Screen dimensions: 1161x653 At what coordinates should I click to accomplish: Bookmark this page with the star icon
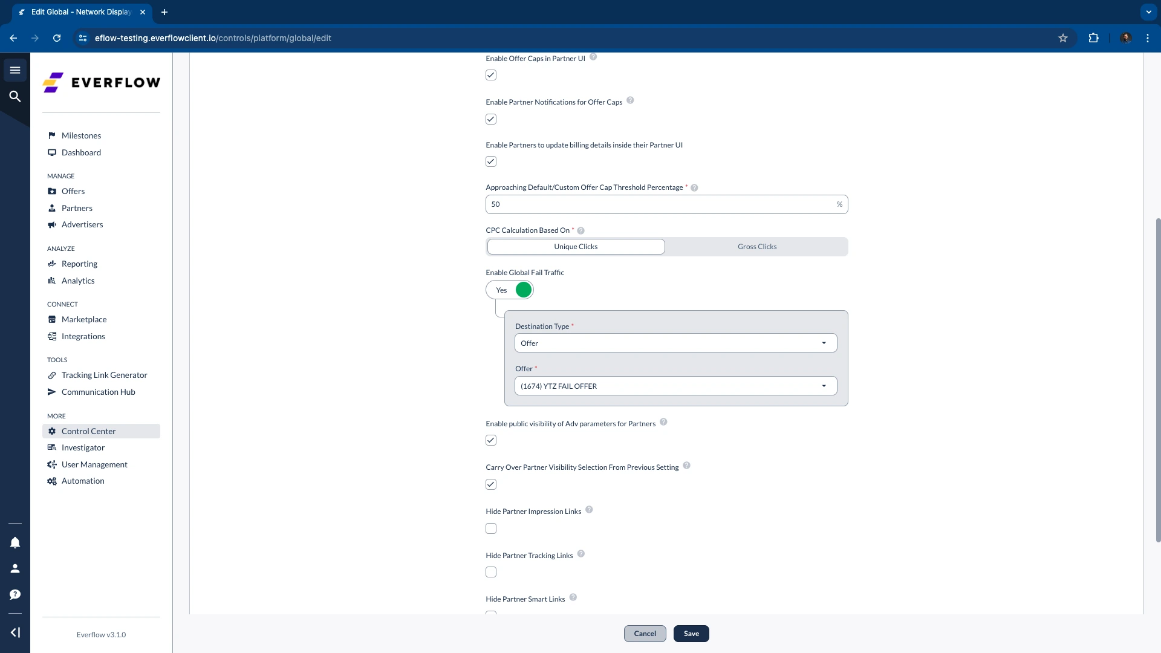tap(1062, 38)
